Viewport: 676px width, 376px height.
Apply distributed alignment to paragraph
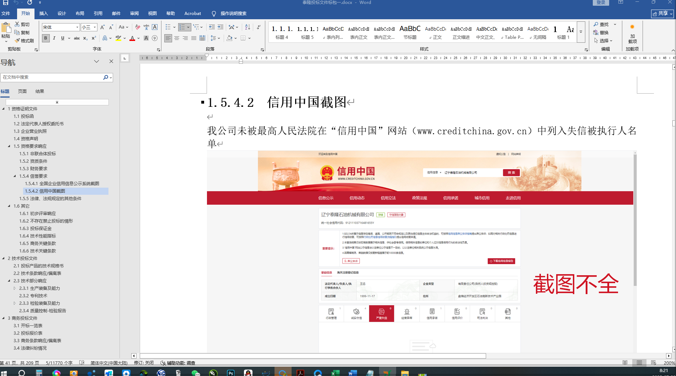202,38
